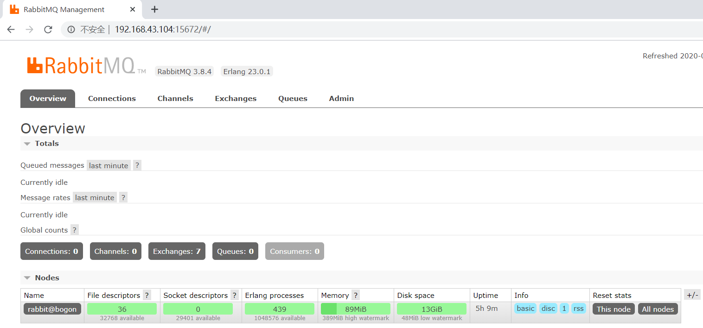Image resolution: width=703 pixels, height=328 pixels.
Task: Click the basic info tag
Action: [x=525, y=309]
